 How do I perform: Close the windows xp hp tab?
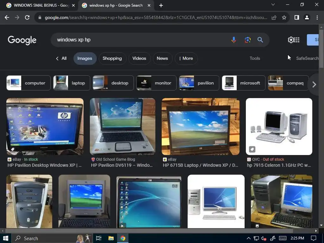(149, 5)
